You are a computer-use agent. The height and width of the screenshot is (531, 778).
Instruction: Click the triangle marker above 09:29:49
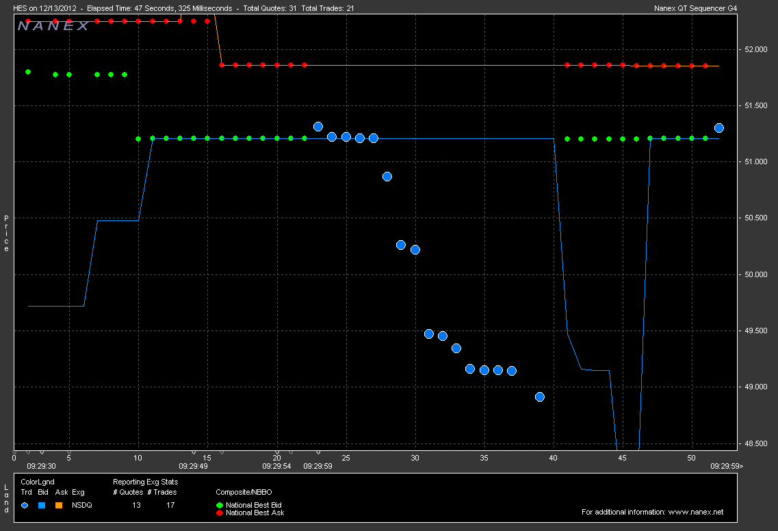coord(194,452)
